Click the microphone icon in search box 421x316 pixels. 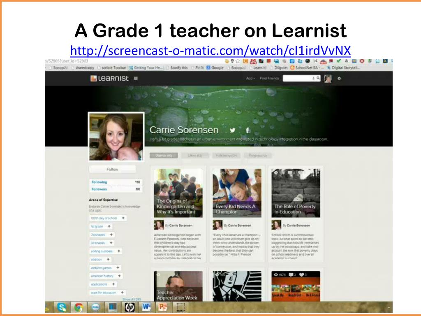click(x=313, y=78)
